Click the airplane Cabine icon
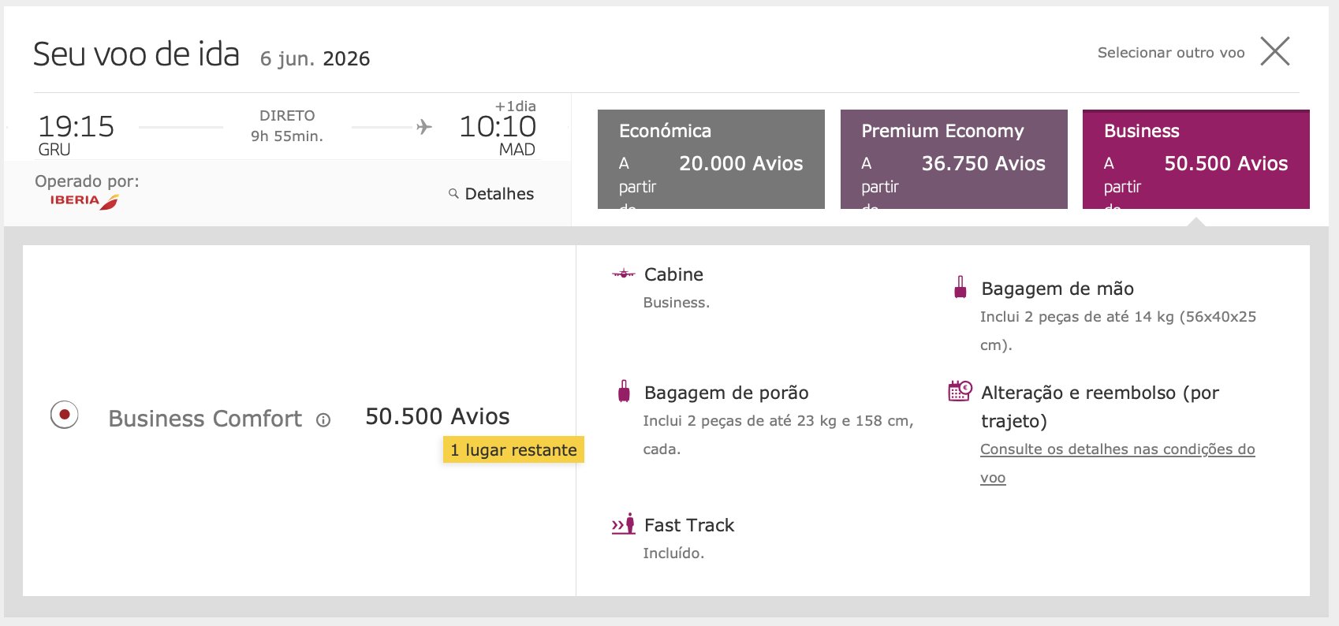The height and width of the screenshot is (626, 1339). click(x=623, y=274)
